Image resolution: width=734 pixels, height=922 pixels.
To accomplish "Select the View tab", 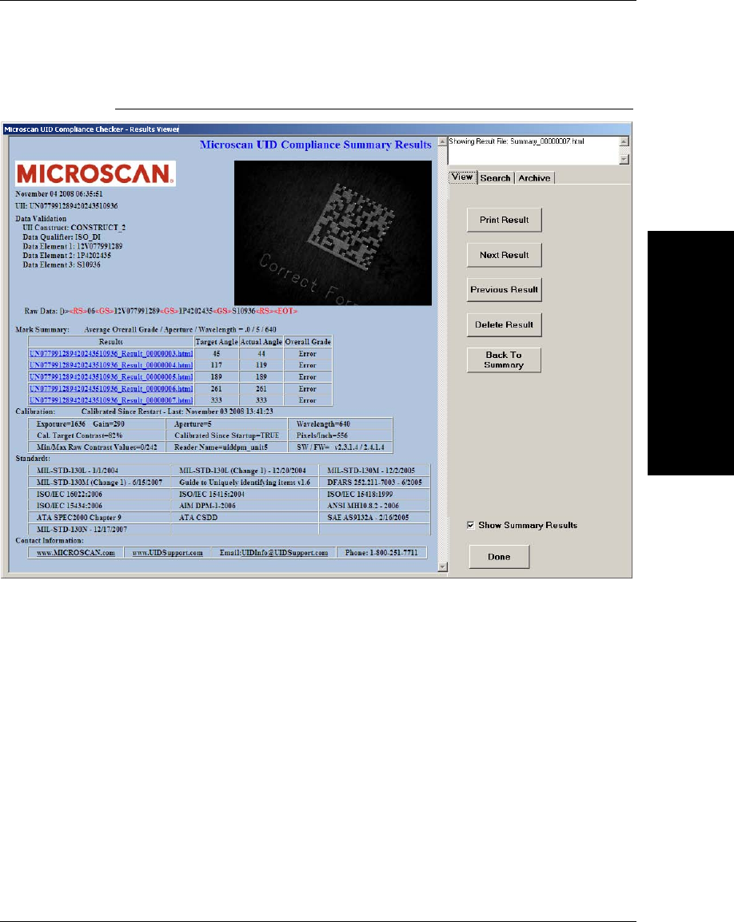I will pyautogui.click(x=463, y=177).
